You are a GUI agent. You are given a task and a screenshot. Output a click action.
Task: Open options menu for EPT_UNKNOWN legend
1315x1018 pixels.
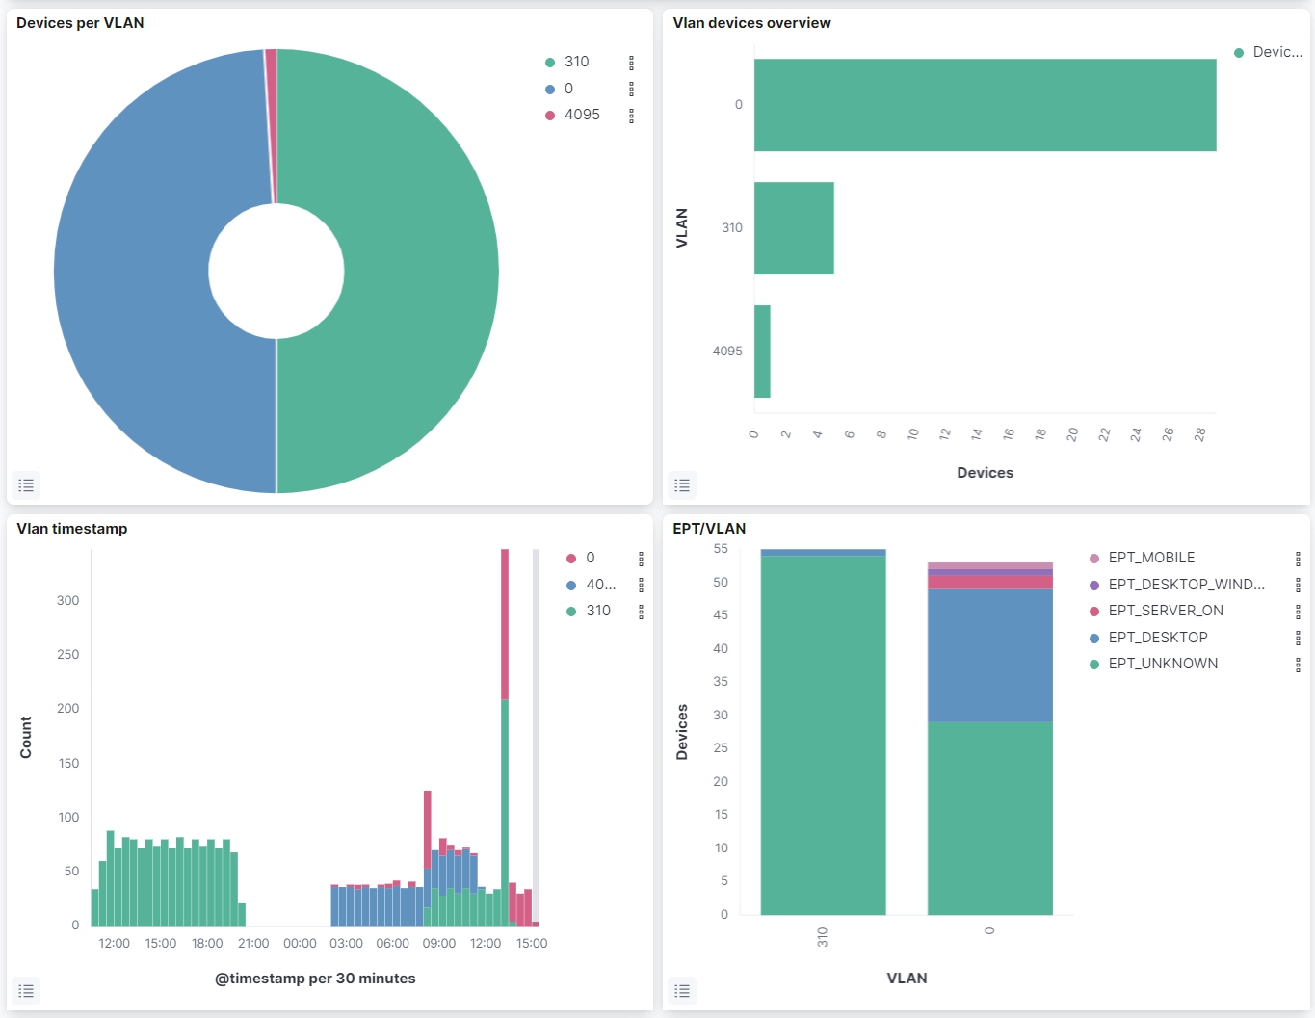pos(1298,665)
